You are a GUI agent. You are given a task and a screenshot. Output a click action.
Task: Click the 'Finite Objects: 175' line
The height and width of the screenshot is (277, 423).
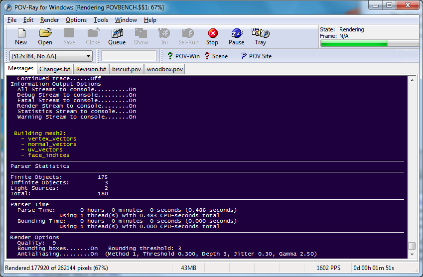[x=59, y=177]
